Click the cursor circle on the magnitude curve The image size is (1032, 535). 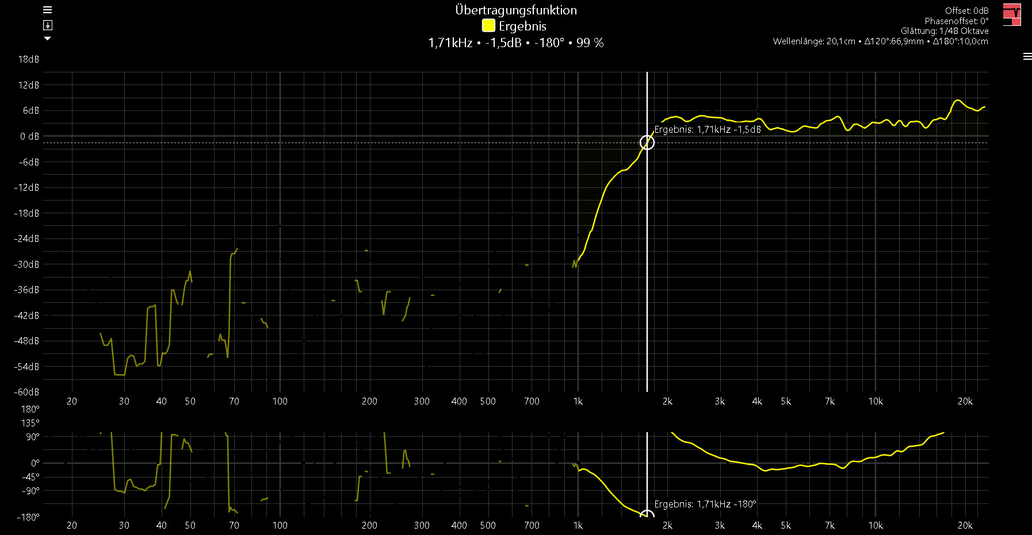click(x=647, y=143)
